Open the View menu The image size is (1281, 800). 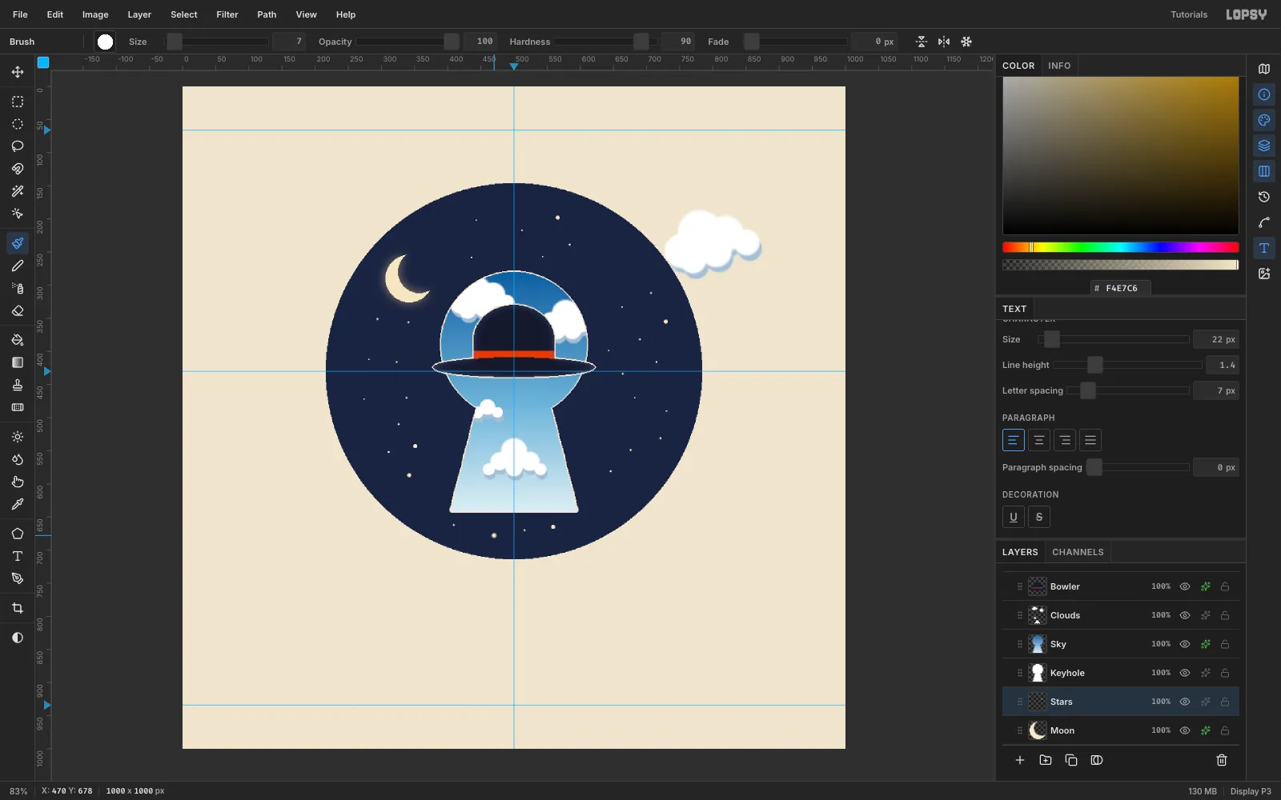click(x=307, y=14)
